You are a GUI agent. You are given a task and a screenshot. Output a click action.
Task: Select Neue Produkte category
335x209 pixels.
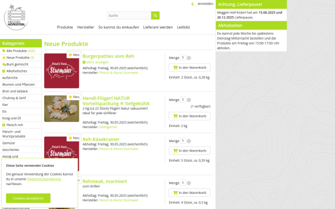pos(21,57)
